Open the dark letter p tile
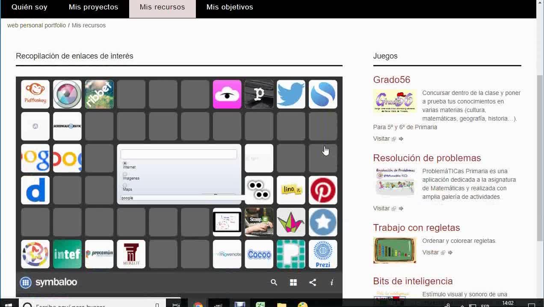The width and height of the screenshot is (544, 307). (x=259, y=94)
